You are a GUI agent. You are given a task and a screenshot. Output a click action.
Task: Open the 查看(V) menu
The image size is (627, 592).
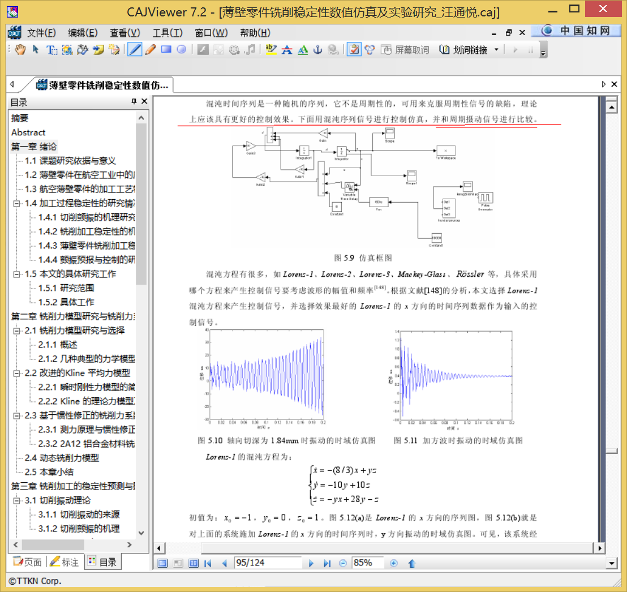click(125, 33)
